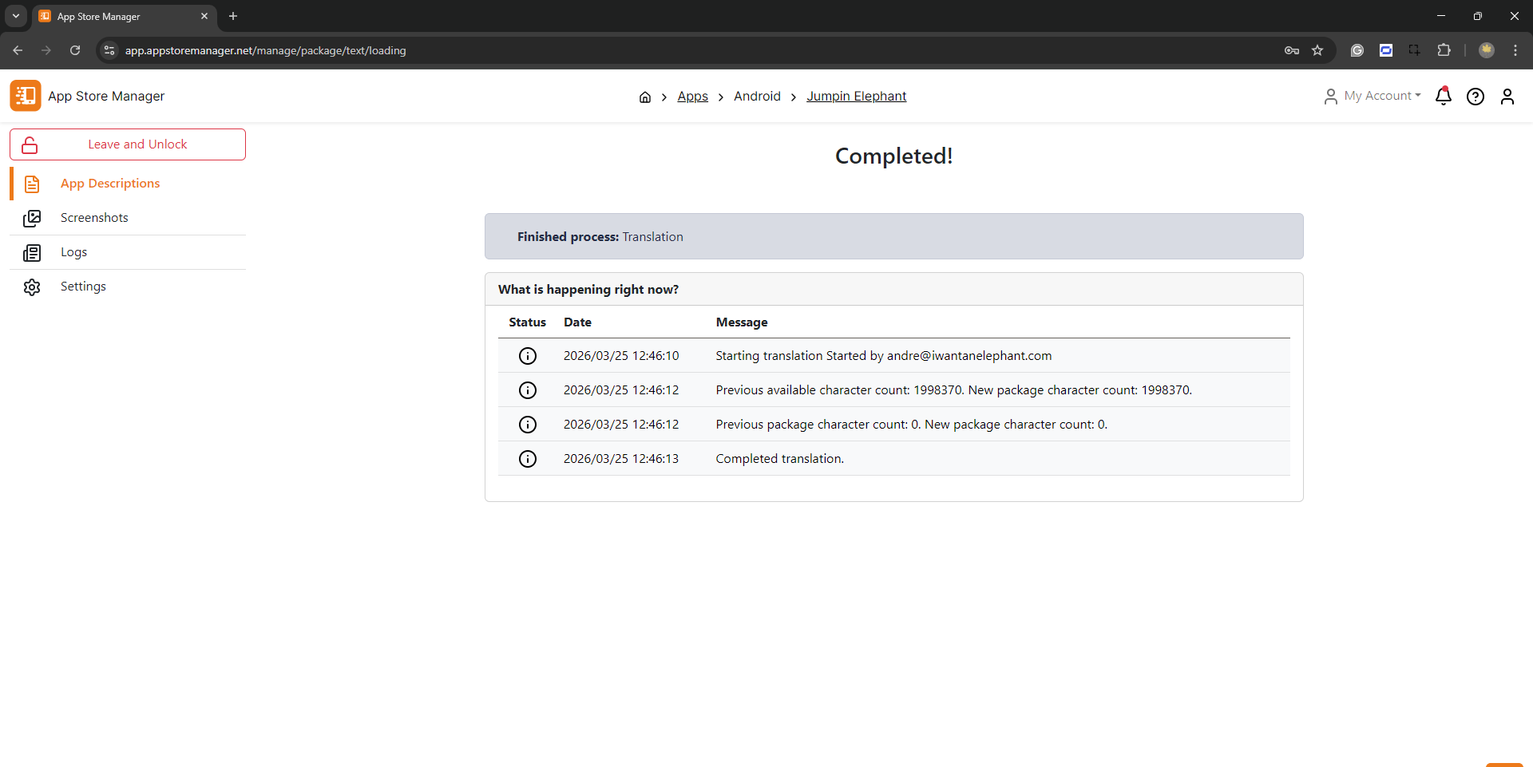Reload the page
1533x767 pixels.
75,50
